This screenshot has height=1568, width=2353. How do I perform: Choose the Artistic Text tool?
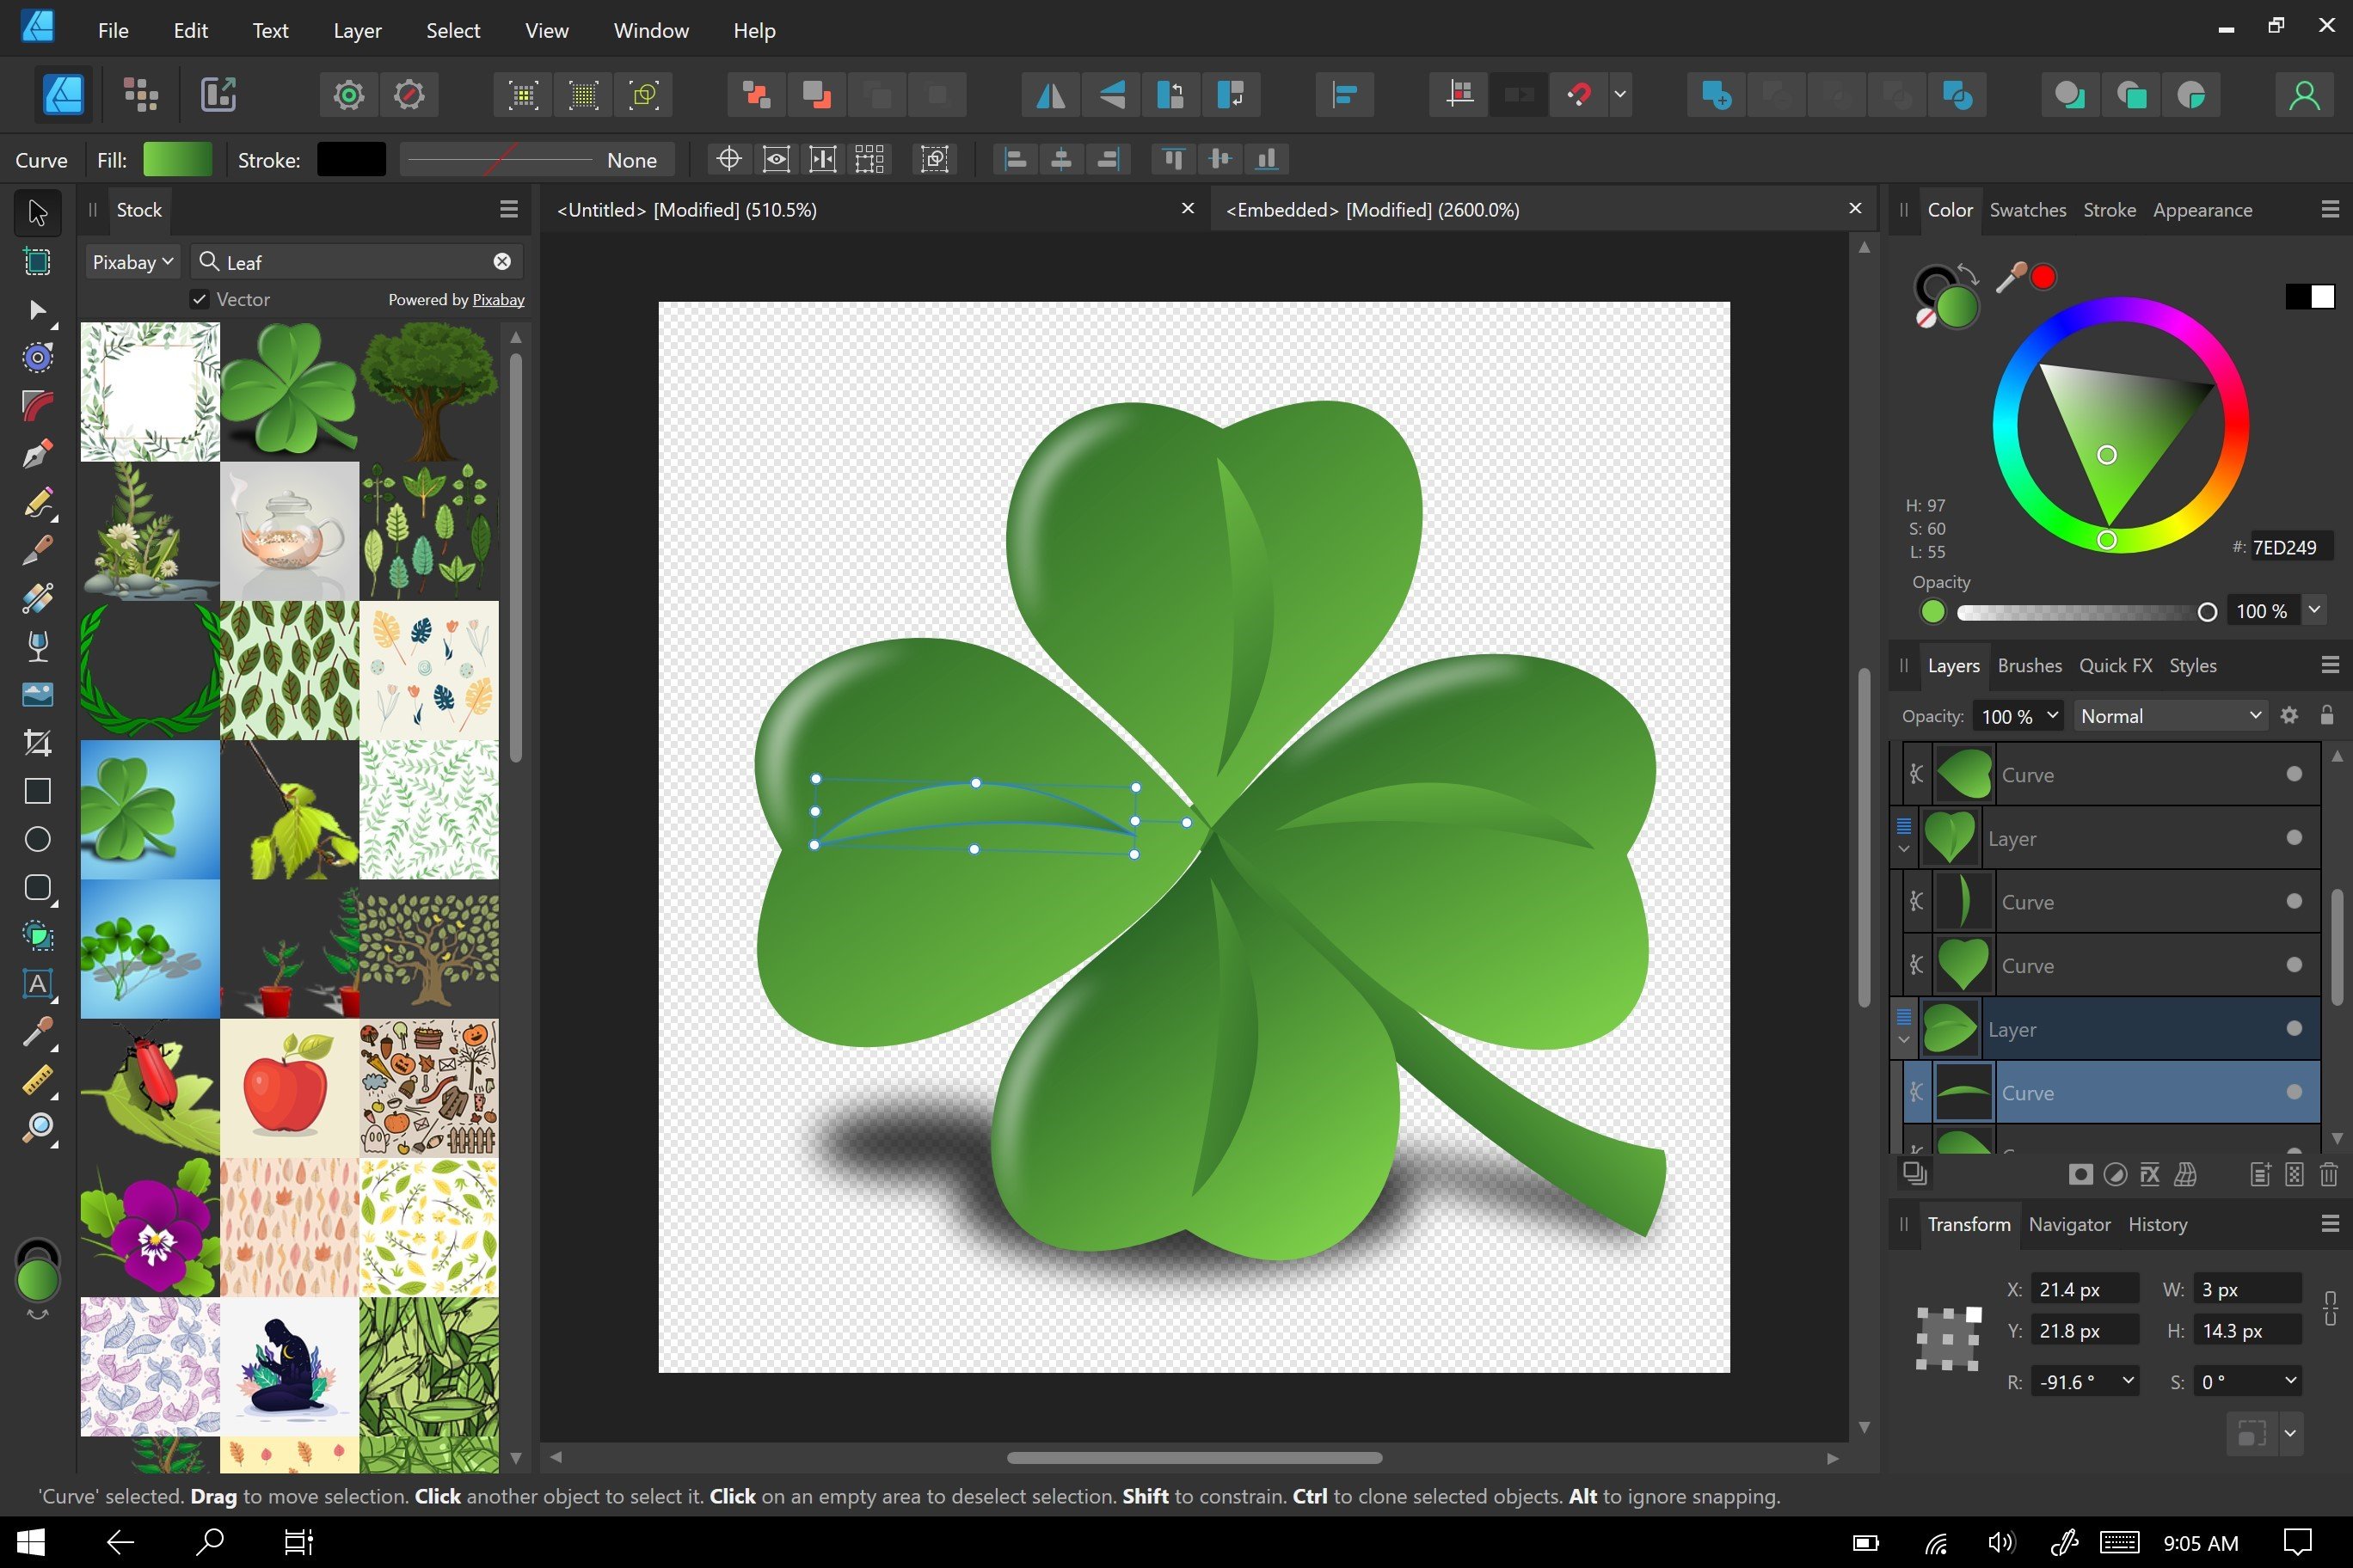(x=37, y=984)
